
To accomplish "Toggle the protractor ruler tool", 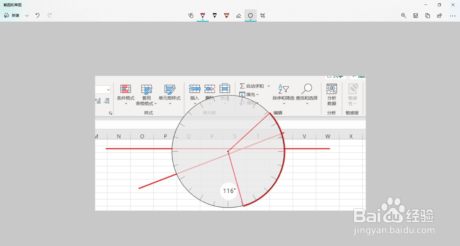I will tap(250, 16).
